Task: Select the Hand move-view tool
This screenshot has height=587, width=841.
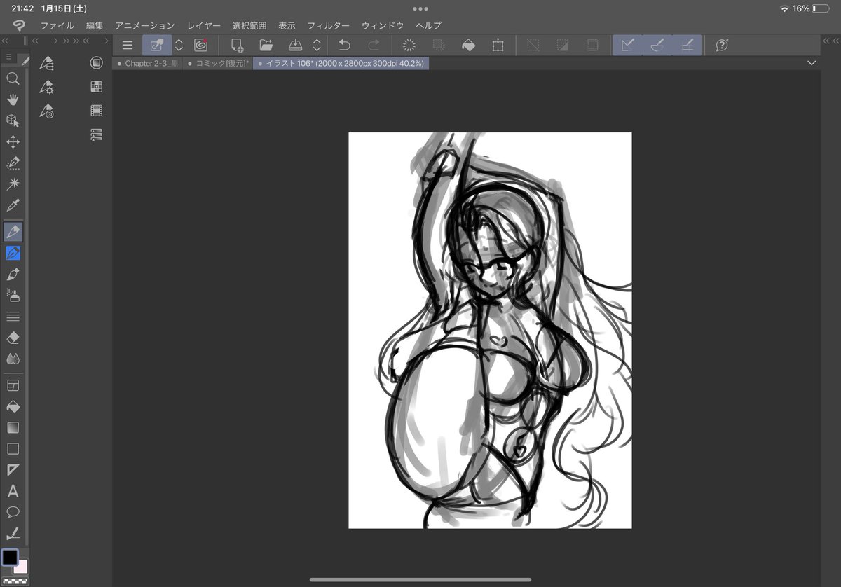Action: (13, 99)
